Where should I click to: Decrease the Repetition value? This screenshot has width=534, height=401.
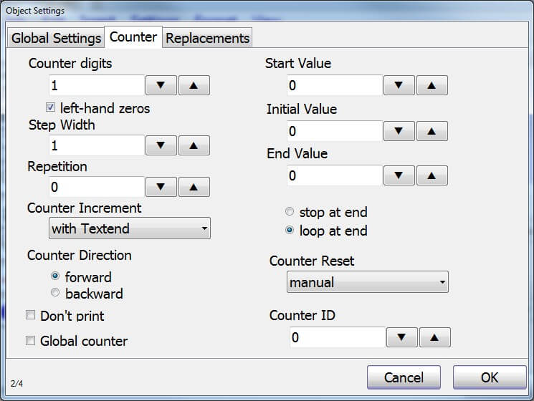(x=161, y=188)
